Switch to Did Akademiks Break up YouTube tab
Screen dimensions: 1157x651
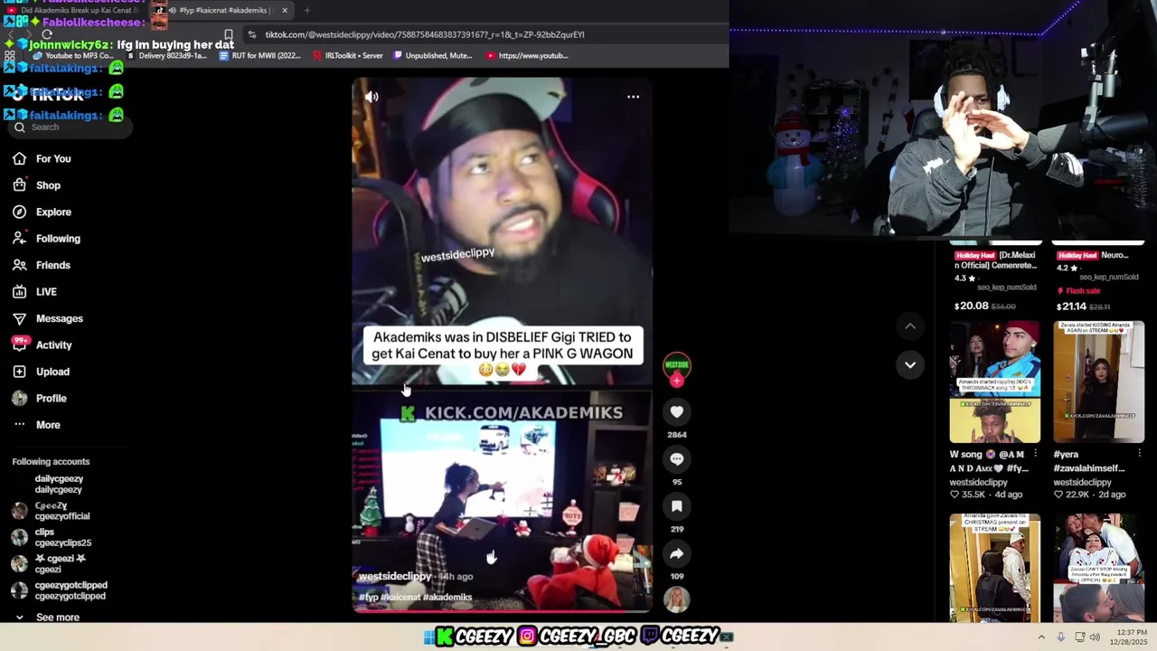tap(81, 11)
